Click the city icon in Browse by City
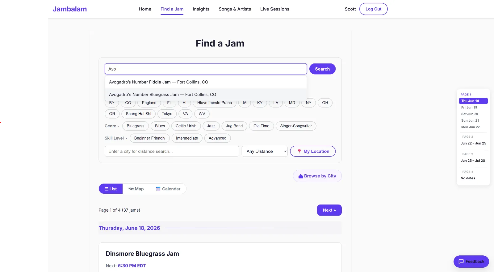The width and height of the screenshot is (494, 272). pos(301,176)
